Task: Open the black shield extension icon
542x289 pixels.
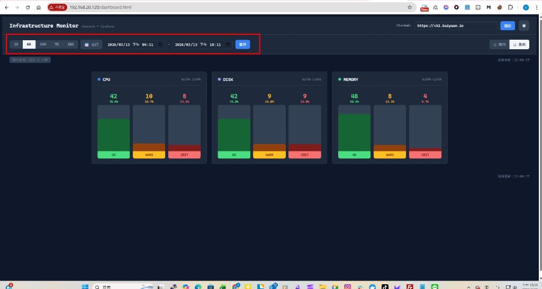Action: click(x=457, y=7)
